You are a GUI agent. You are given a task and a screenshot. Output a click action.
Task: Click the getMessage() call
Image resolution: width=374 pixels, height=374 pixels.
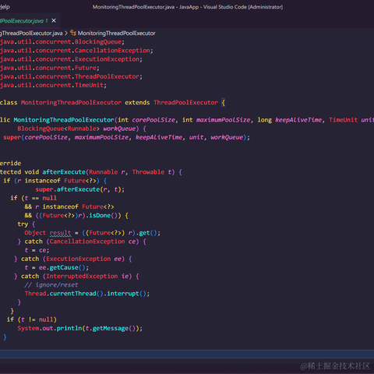[x=114, y=328]
